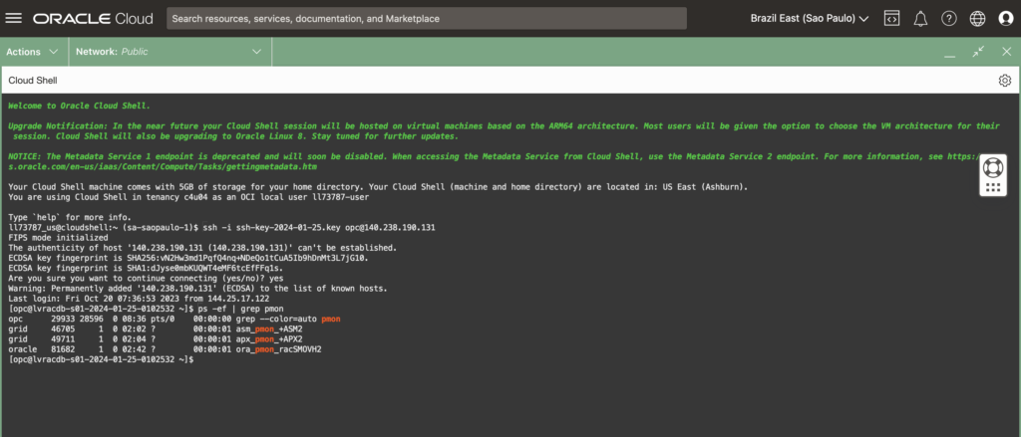The image size is (1021, 437).
Task: Open the user profile avatar
Action: coord(1004,18)
